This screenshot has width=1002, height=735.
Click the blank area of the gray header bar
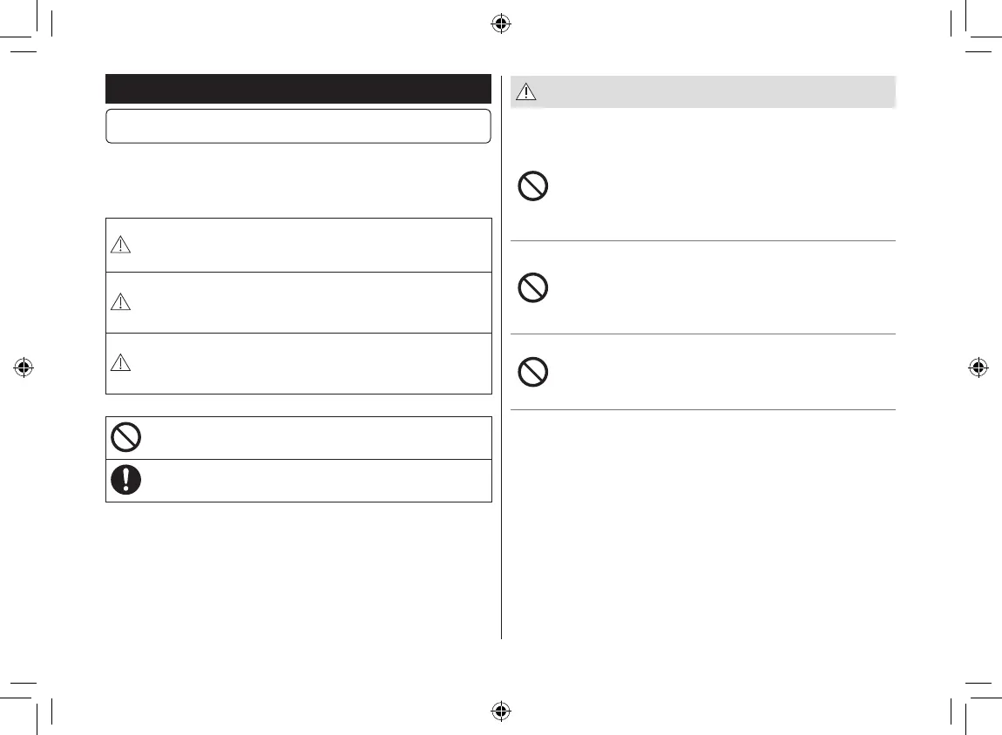click(x=714, y=91)
